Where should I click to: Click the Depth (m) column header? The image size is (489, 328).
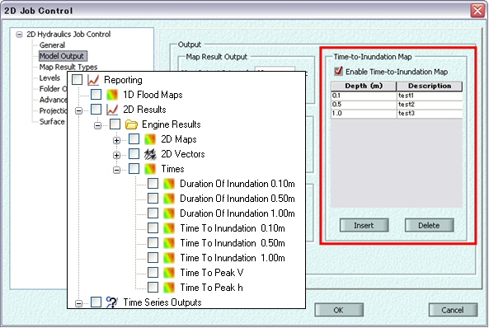coord(364,86)
